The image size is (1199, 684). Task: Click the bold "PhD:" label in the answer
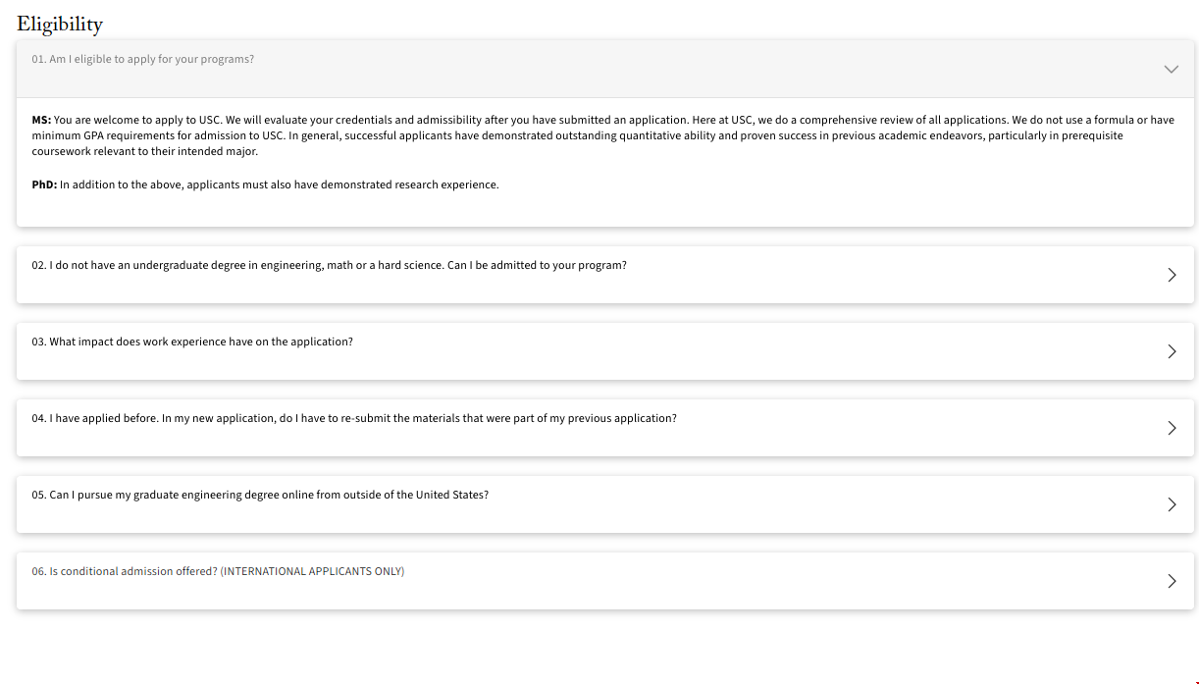pyautogui.click(x=44, y=184)
